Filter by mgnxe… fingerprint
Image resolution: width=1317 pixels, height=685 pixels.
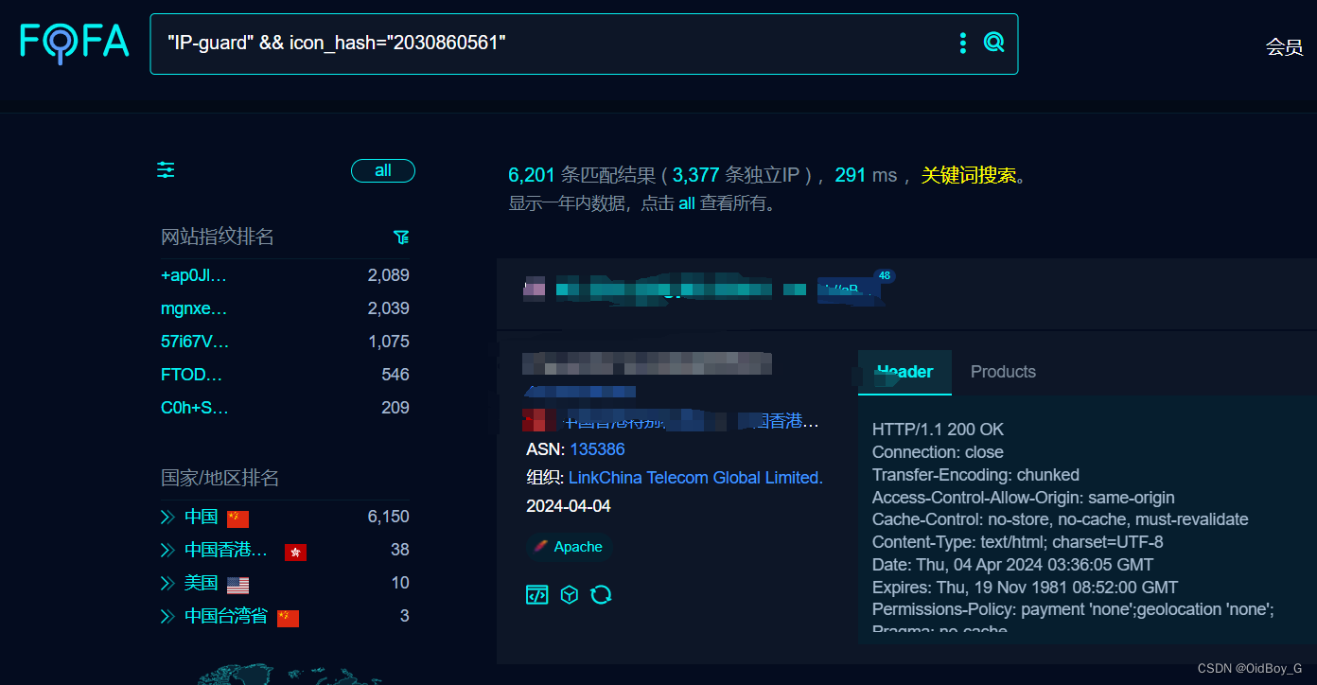coord(194,308)
